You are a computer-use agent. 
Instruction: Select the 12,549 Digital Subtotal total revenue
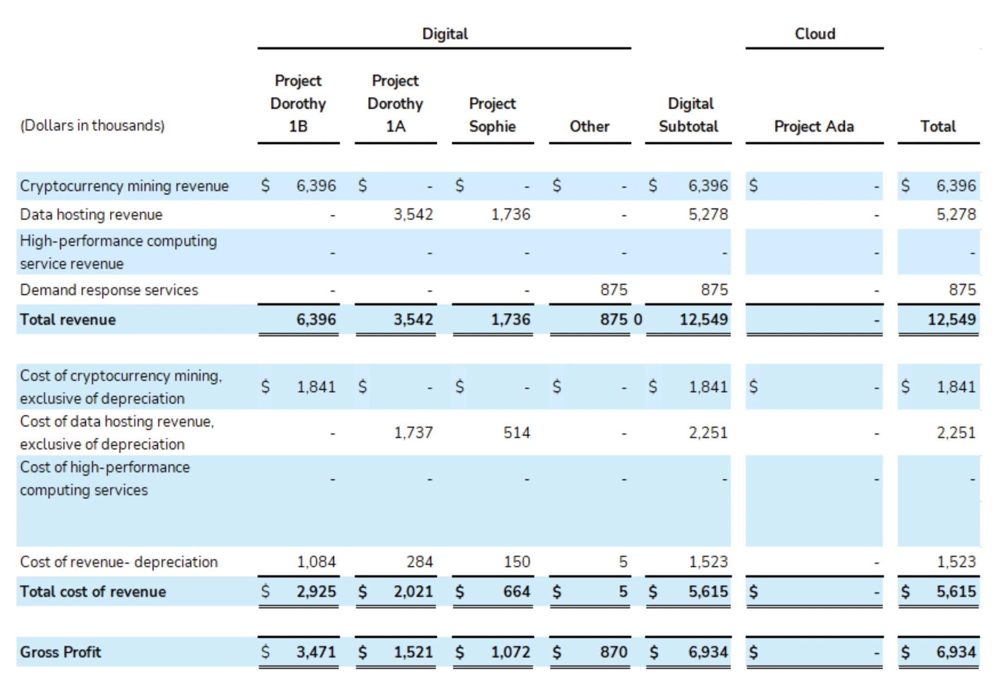point(703,319)
